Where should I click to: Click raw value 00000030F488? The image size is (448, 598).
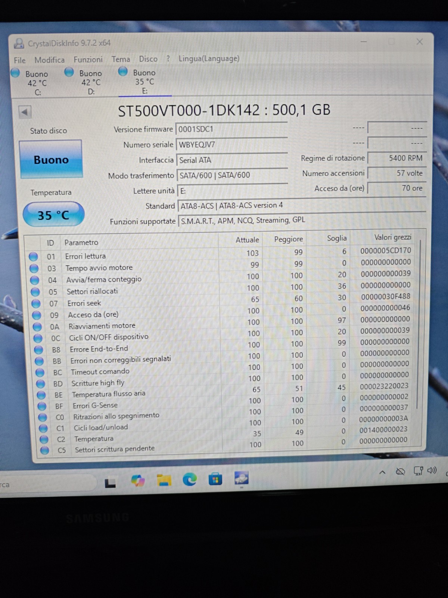[x=386, y=296]
